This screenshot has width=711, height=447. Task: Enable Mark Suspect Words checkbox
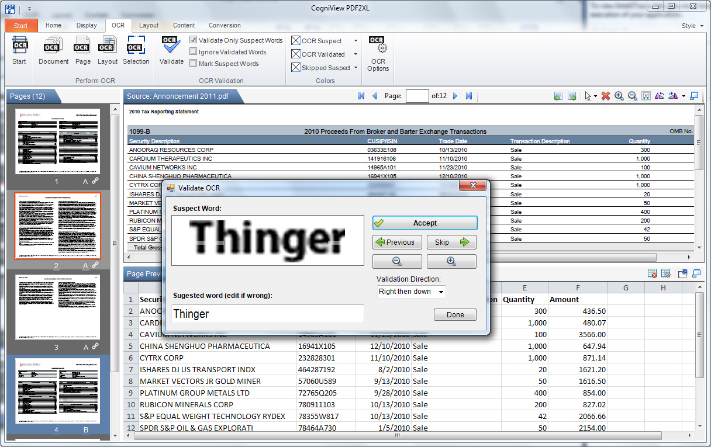point(194,64)
